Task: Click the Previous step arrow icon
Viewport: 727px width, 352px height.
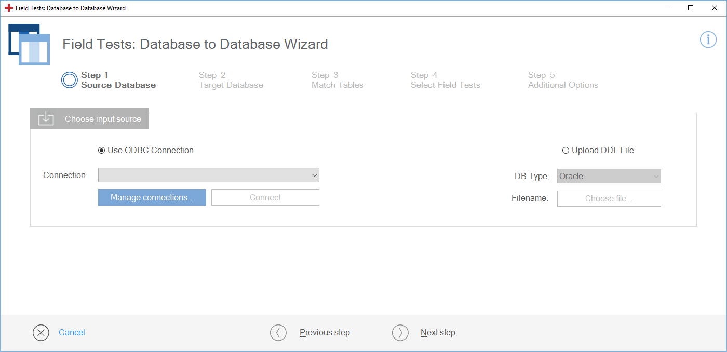Action: 278,333
